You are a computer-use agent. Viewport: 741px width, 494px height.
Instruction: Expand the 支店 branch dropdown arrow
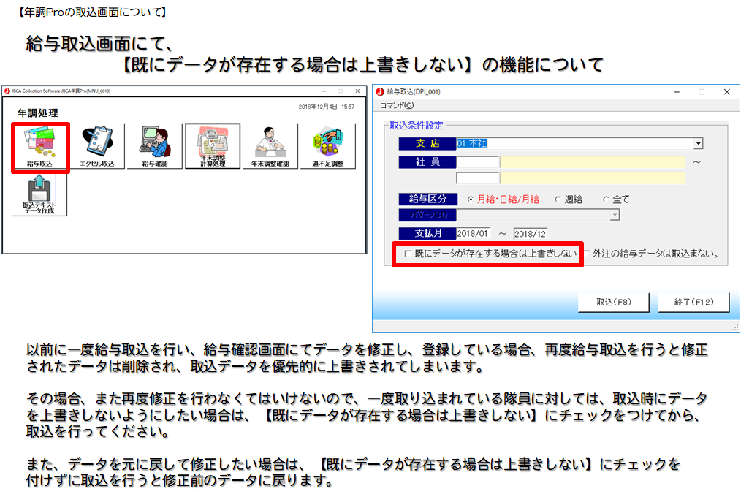tap(699, 144)
